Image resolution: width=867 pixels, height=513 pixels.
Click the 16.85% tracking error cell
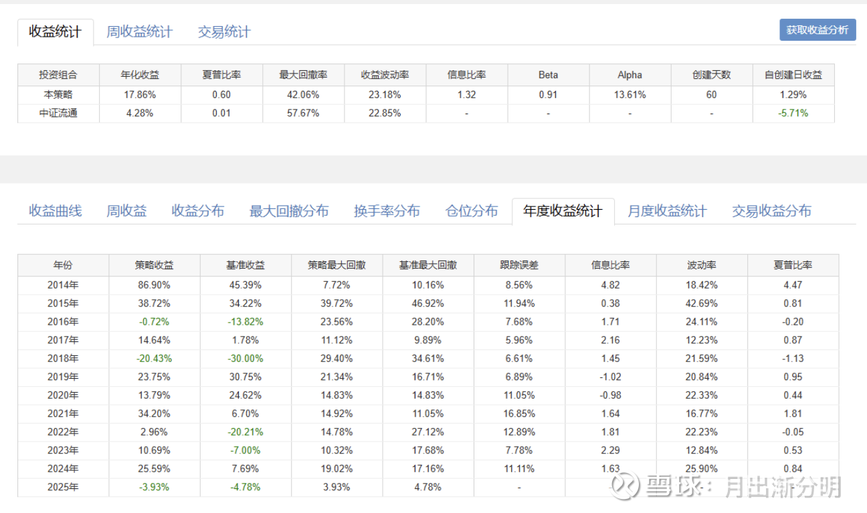[519, 413]
